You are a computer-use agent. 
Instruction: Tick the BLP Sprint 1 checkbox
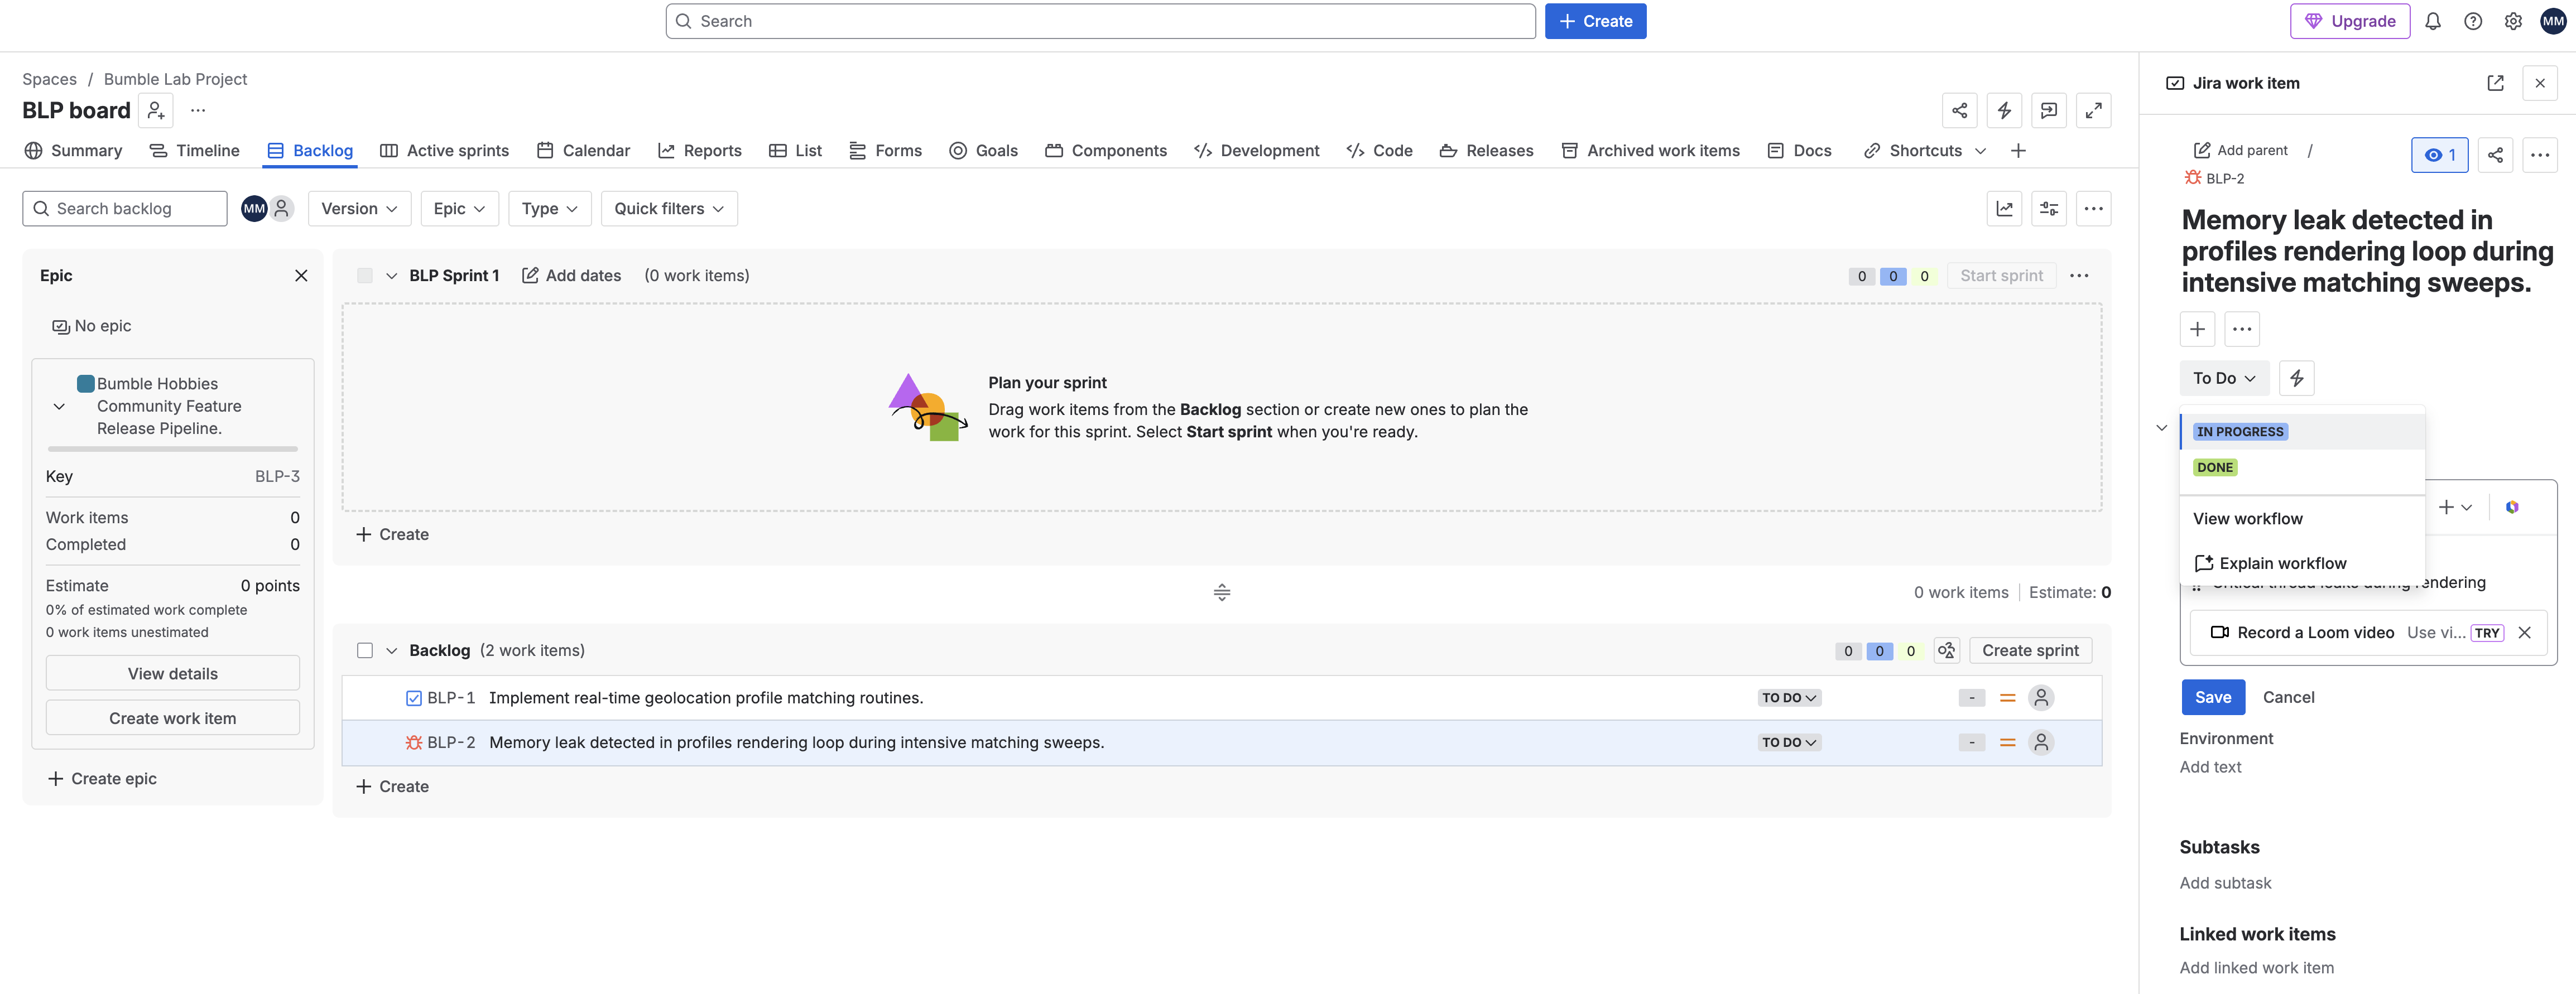pos(365,276)
